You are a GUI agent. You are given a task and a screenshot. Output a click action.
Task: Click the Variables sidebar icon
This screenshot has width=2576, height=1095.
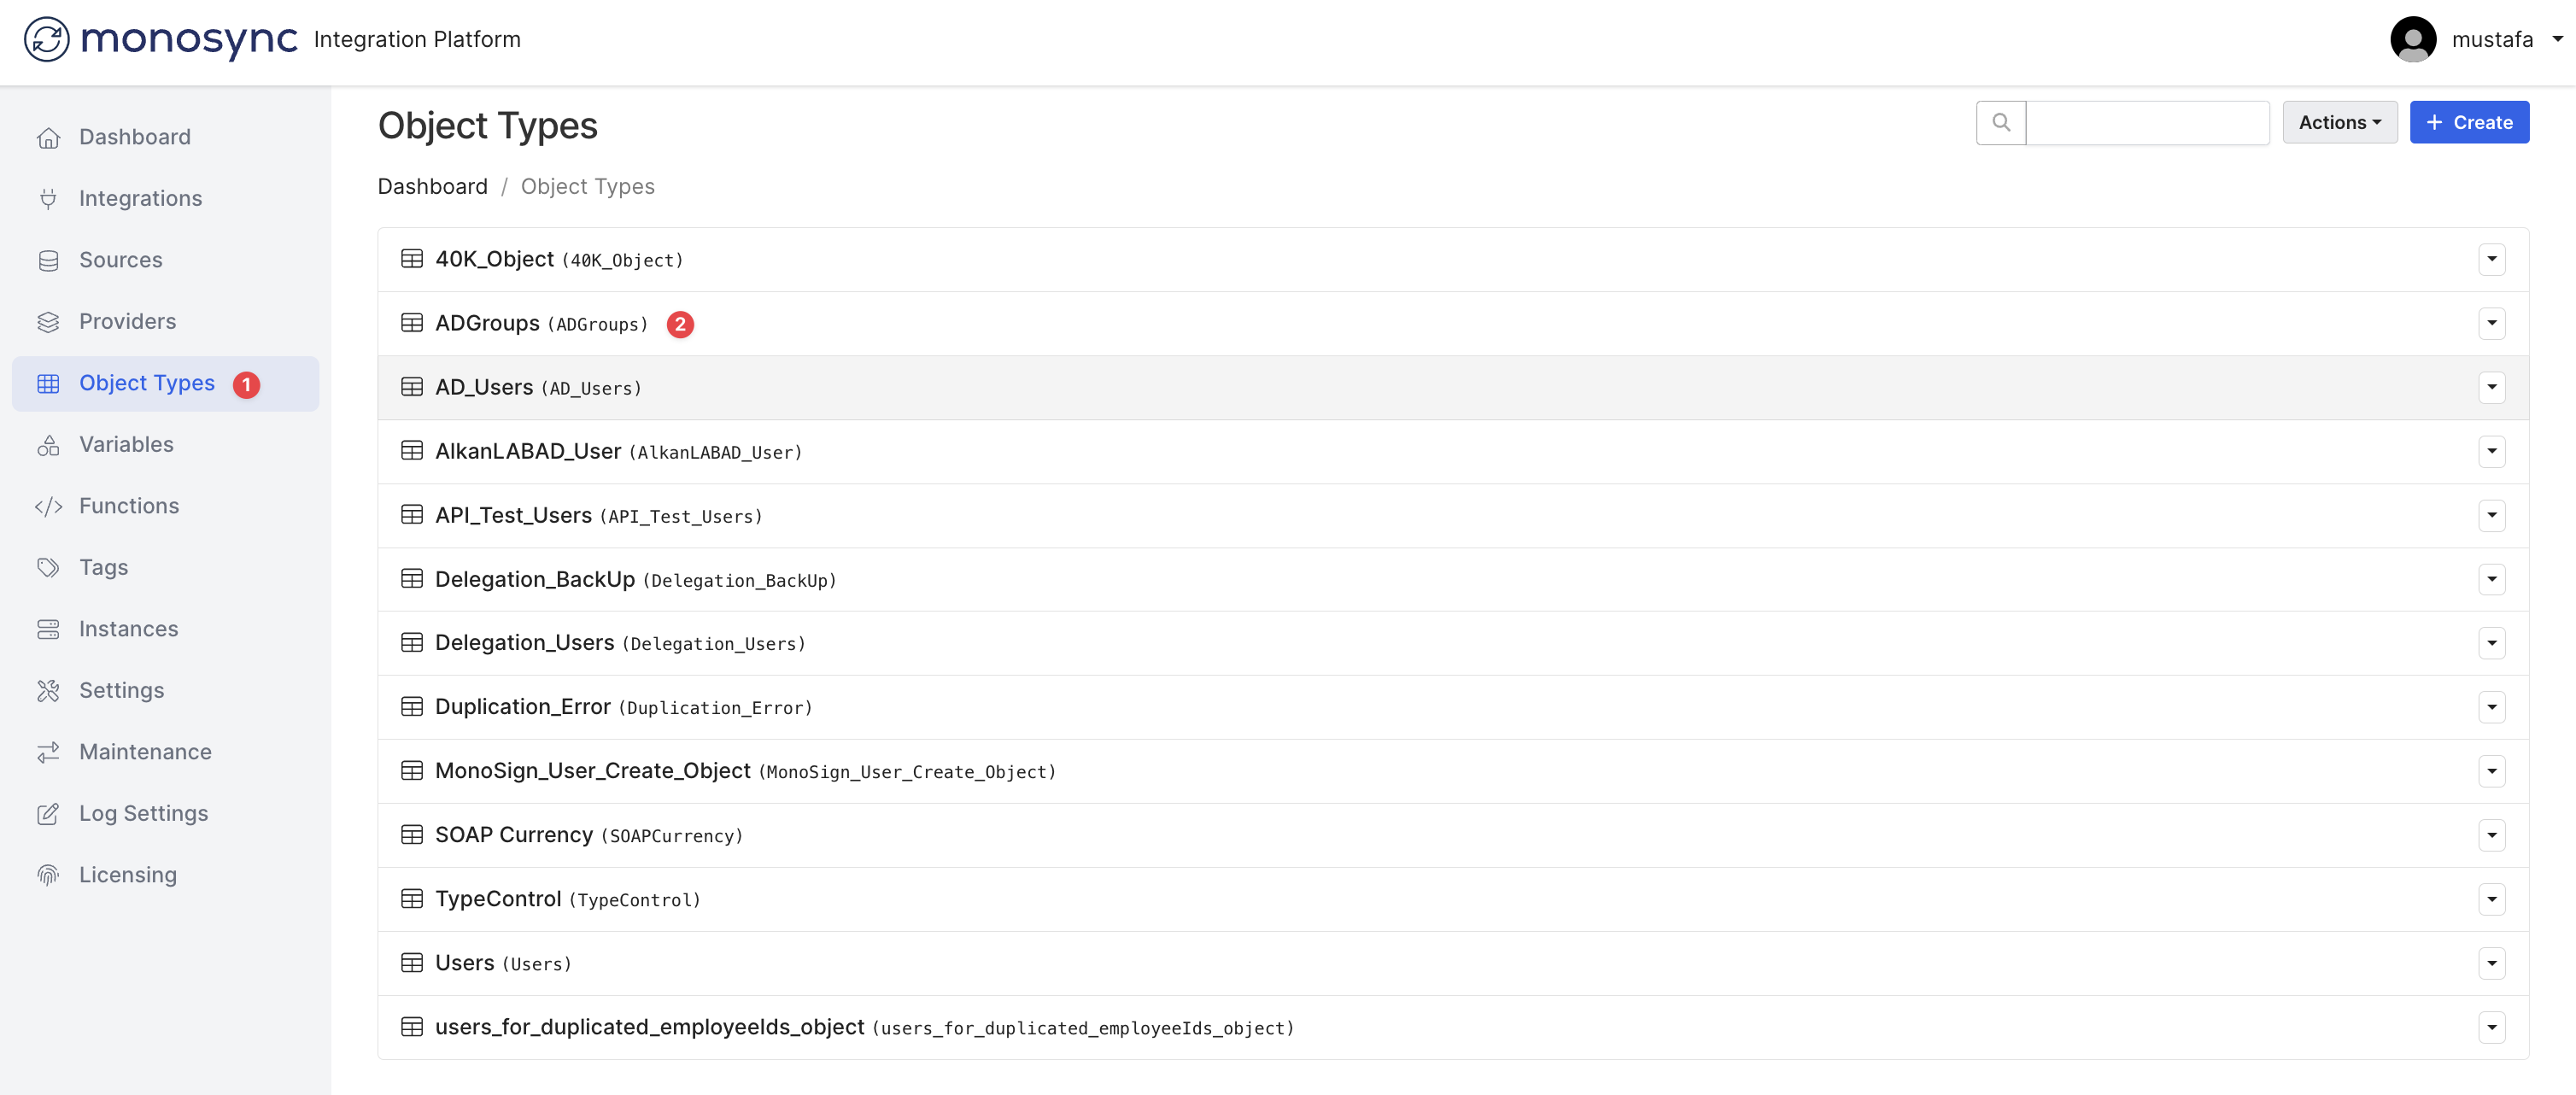(49, 444)
